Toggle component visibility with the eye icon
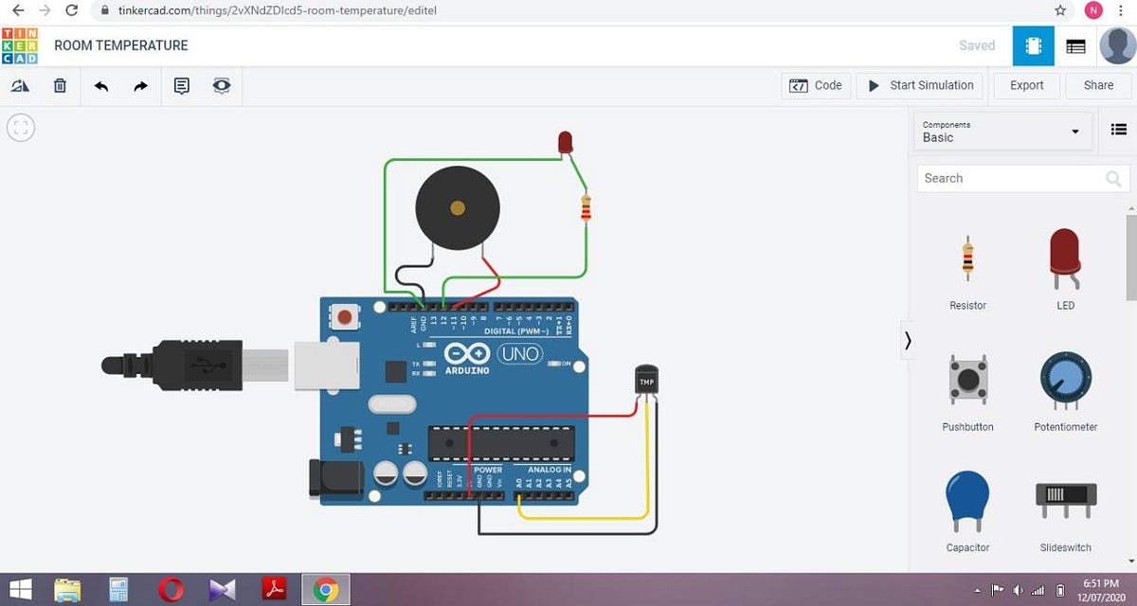 click(221, 85)
